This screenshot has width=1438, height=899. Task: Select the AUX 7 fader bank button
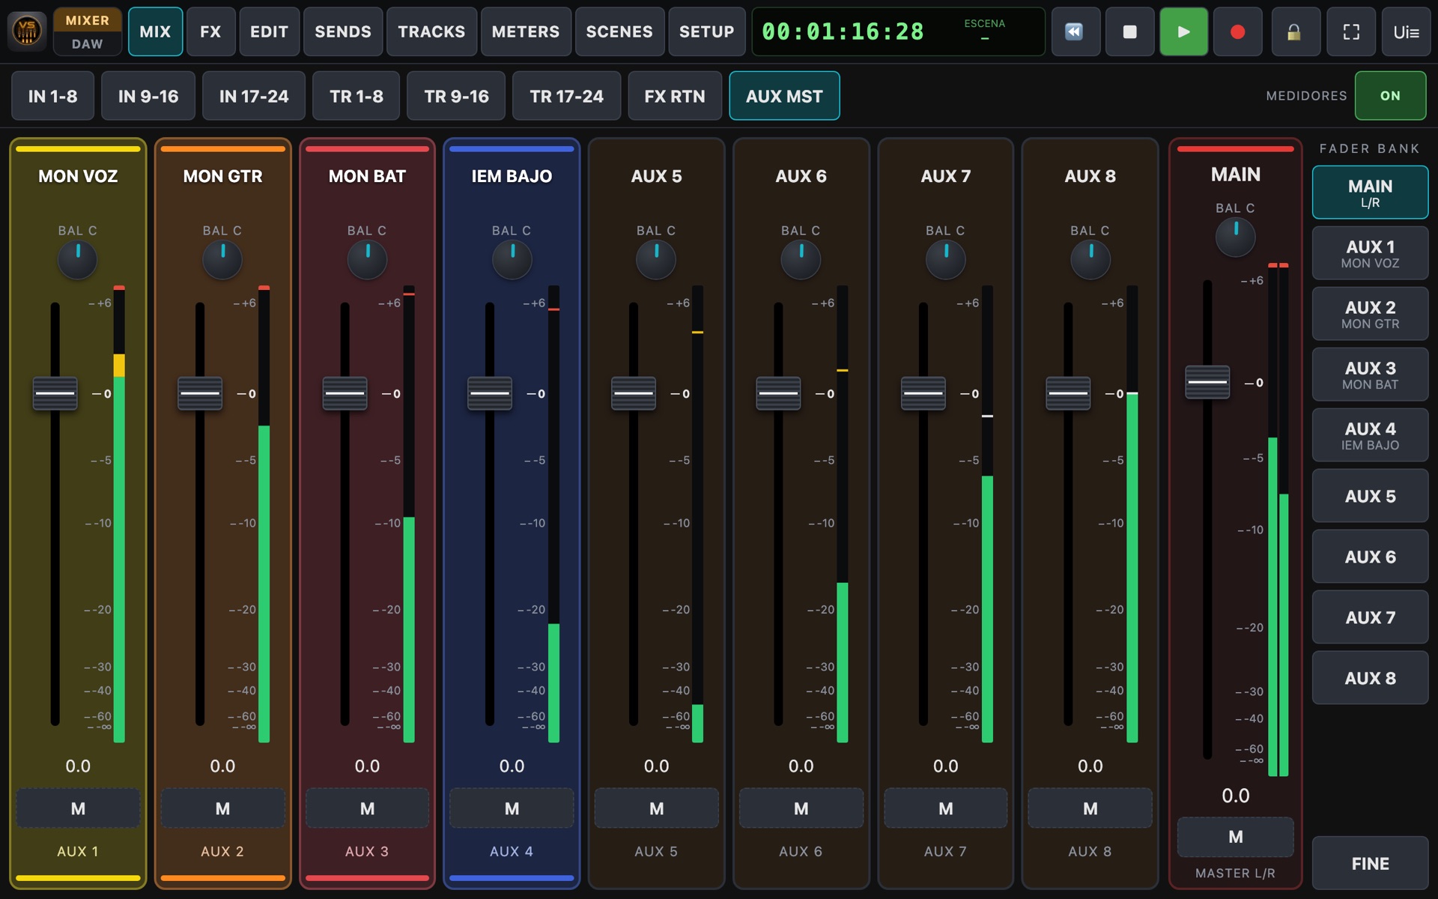[1371, 617]
